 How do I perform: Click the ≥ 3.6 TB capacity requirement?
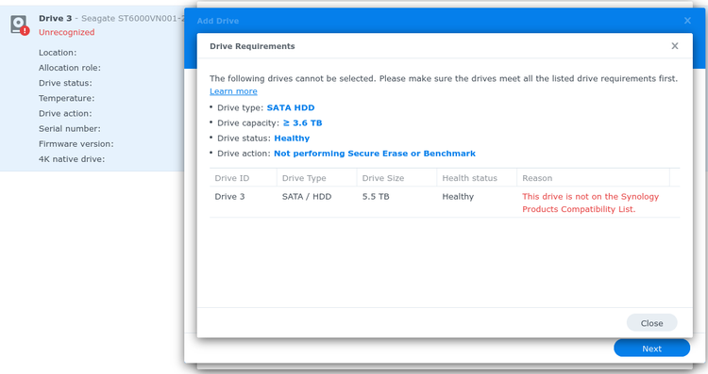[302, 123]
